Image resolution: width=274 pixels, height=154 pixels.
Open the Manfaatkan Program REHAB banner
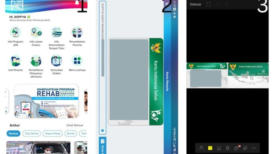pyautogui.click(x=47, y=101)
